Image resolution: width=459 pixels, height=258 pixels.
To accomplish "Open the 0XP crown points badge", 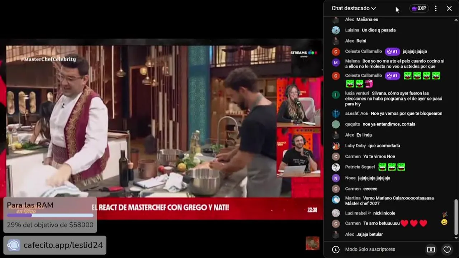I will click(x=419, y=8).
